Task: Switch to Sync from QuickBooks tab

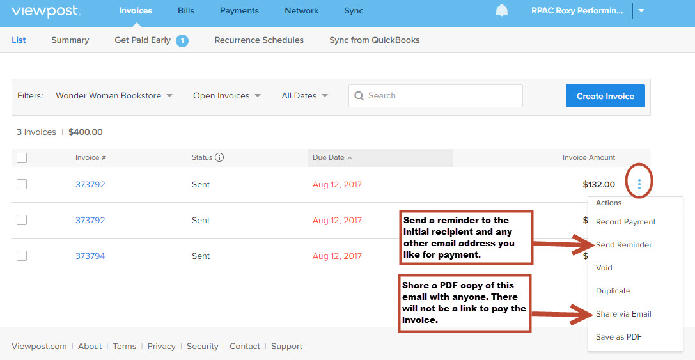Action: 374,40
